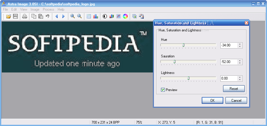Zoom in with the magnifier plus icon

click(73, 16)
